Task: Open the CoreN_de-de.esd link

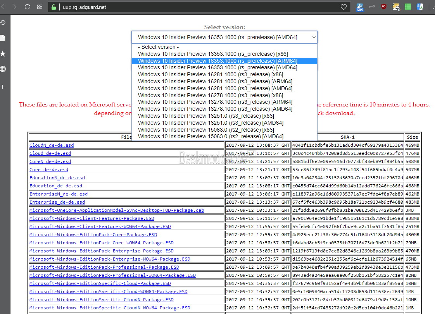Action: tap(50, 161)
